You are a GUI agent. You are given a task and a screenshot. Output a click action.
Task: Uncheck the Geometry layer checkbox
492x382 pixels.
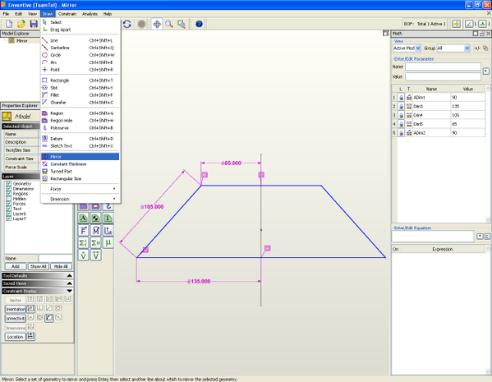(9, 184)
